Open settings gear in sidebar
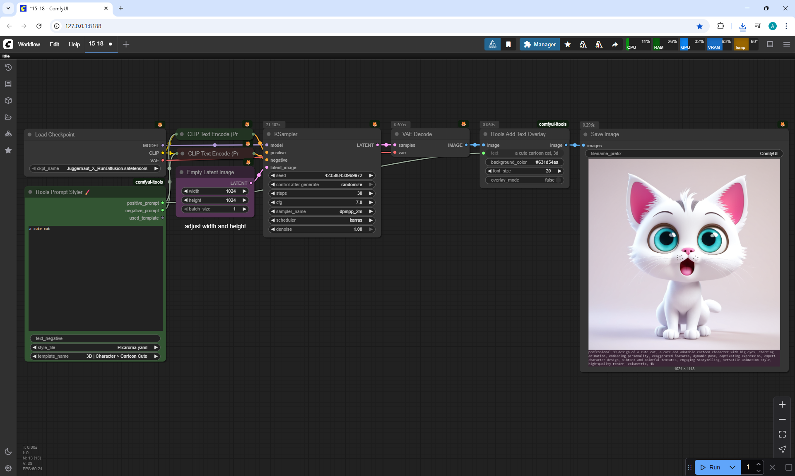Viewport: 795px width, 476px height. pyautogui.click(x=8, y=468)
